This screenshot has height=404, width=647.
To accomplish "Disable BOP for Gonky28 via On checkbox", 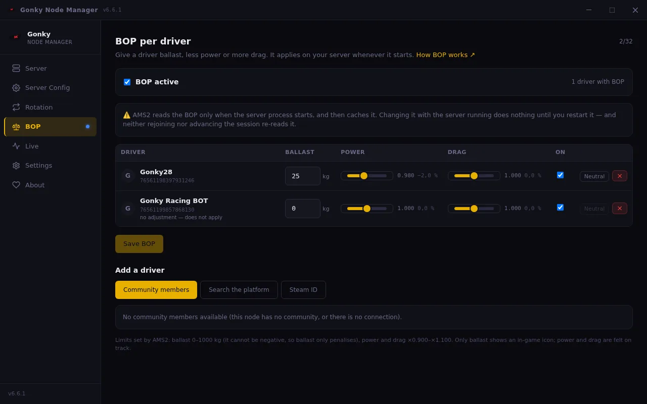I will pyautogui.click(x=560, y=175).
